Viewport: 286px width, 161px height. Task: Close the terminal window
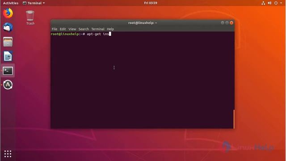click(x=231, y=23)
